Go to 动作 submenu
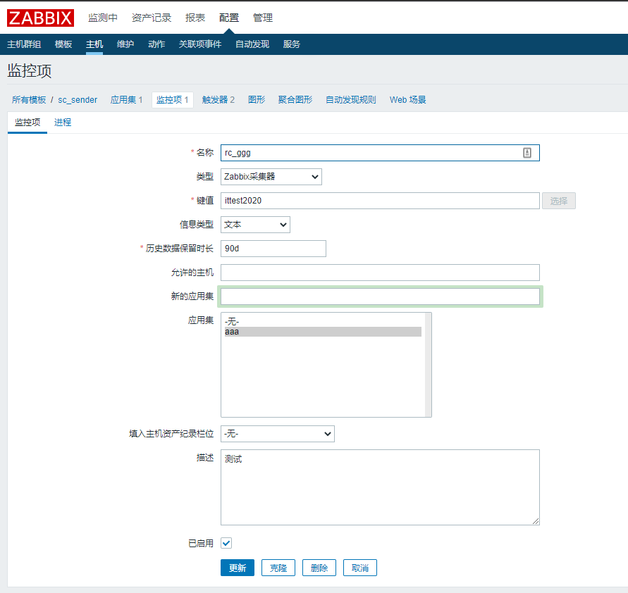The image size is (628, 593). 156,44
